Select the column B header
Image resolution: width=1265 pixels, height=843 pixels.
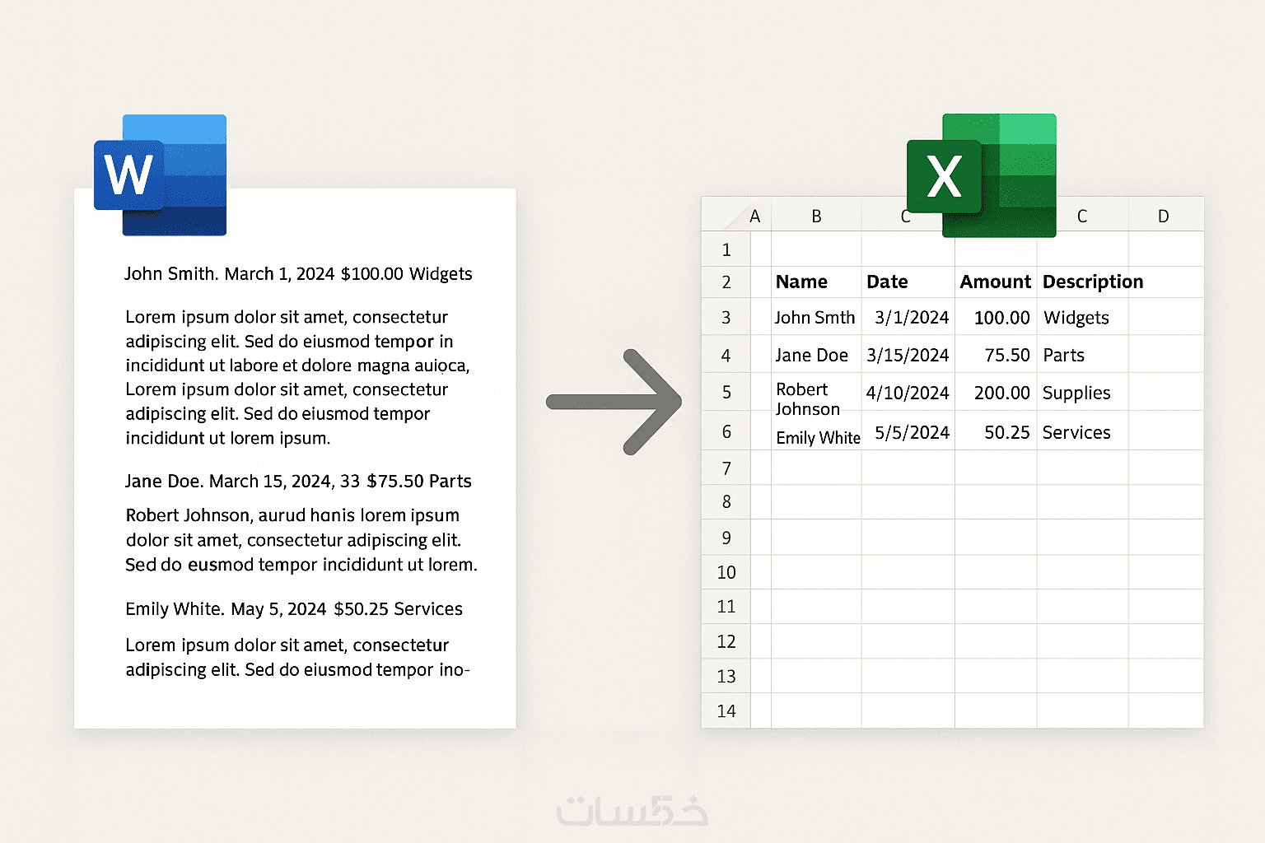point(816,216)
